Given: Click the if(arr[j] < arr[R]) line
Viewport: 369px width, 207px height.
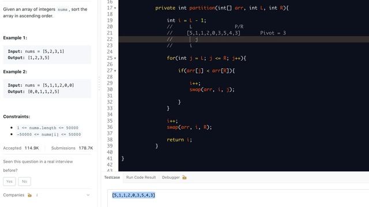Looking at the screenshot, I should coord(206,71).
